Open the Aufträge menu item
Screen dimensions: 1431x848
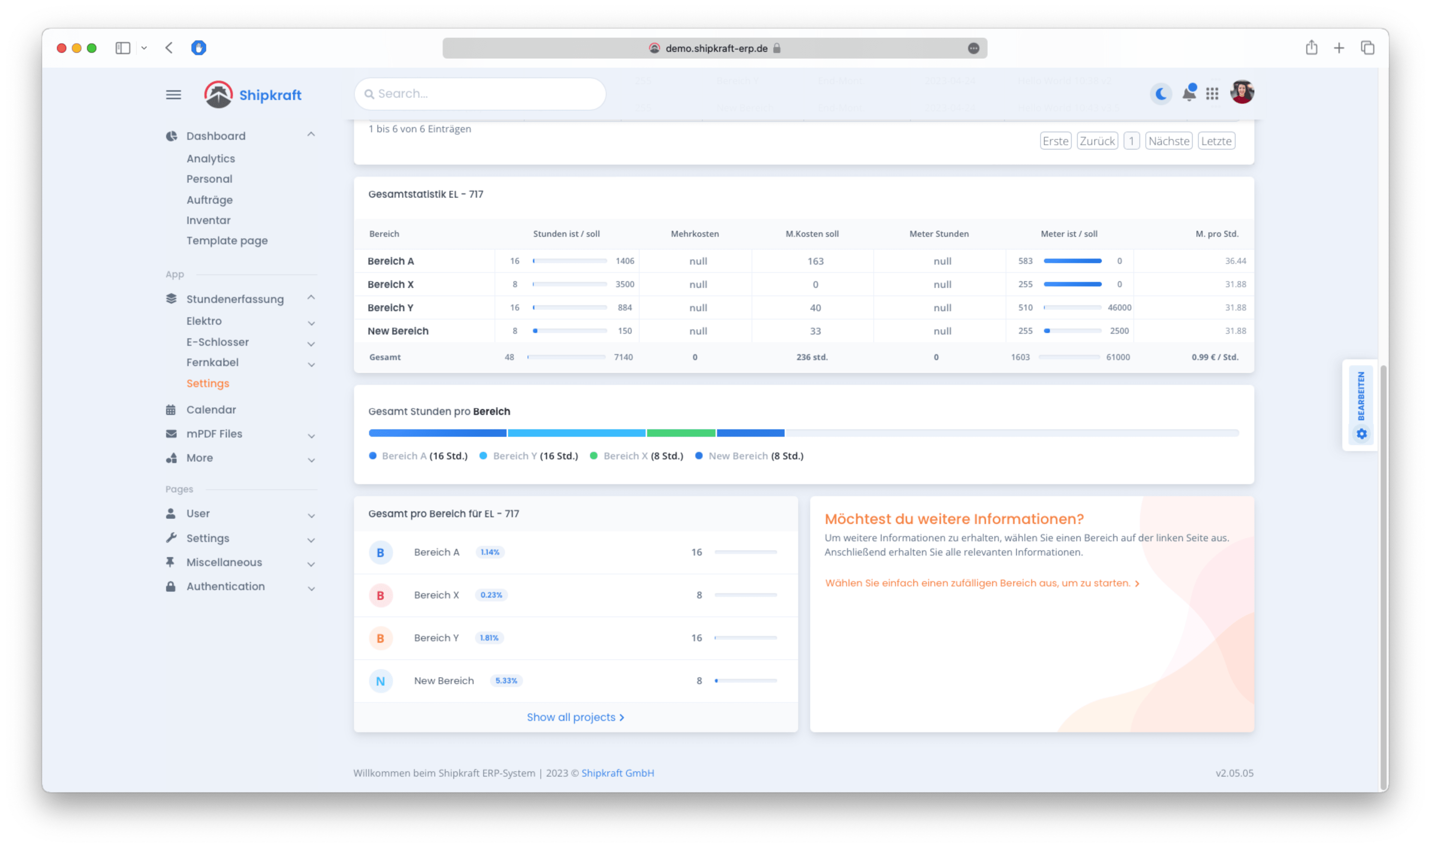(x=209, y=200)
